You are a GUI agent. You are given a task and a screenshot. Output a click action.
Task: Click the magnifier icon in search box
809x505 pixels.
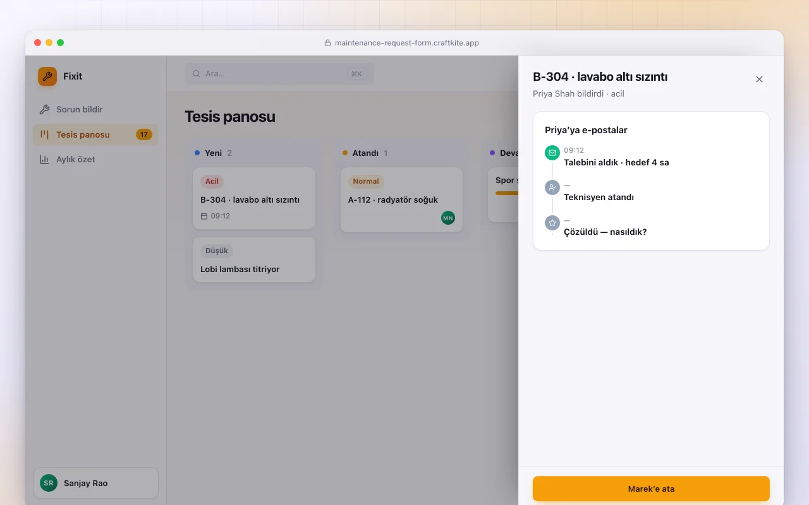pos(197,74)
